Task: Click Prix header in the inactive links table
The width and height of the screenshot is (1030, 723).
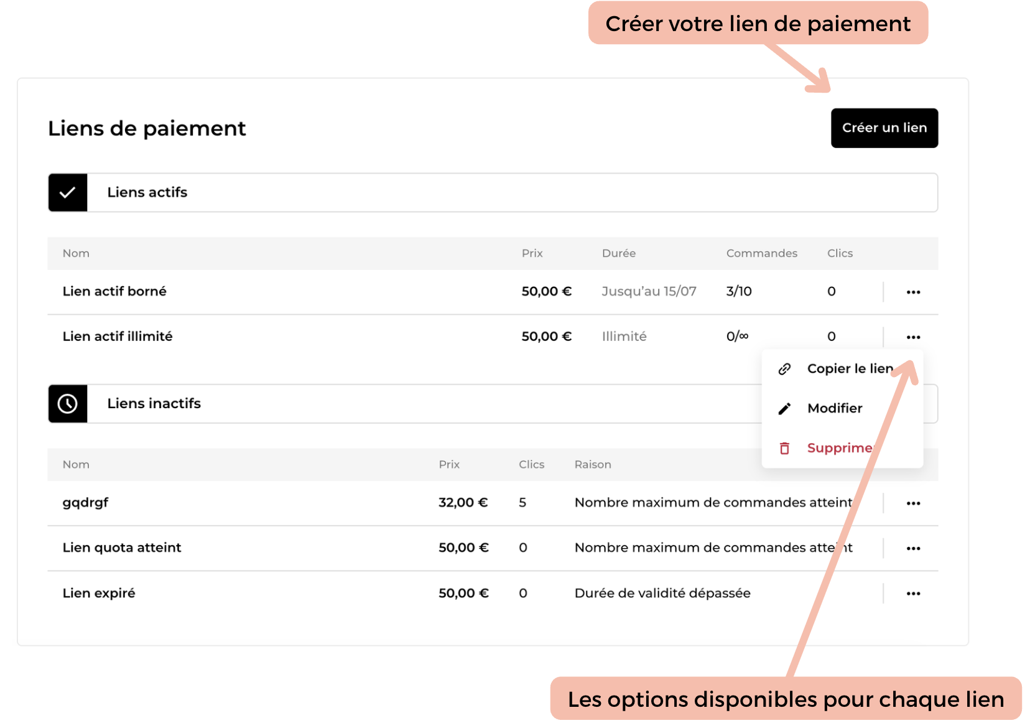Action: tap(449, 465)
